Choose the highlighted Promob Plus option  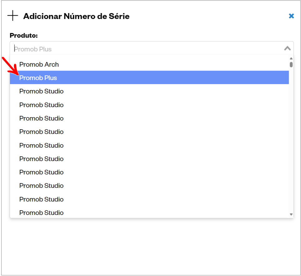point(38,78)
